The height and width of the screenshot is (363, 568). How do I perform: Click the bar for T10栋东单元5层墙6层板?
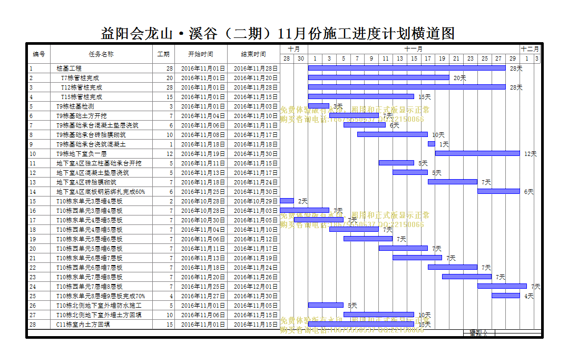coord(368,239)
